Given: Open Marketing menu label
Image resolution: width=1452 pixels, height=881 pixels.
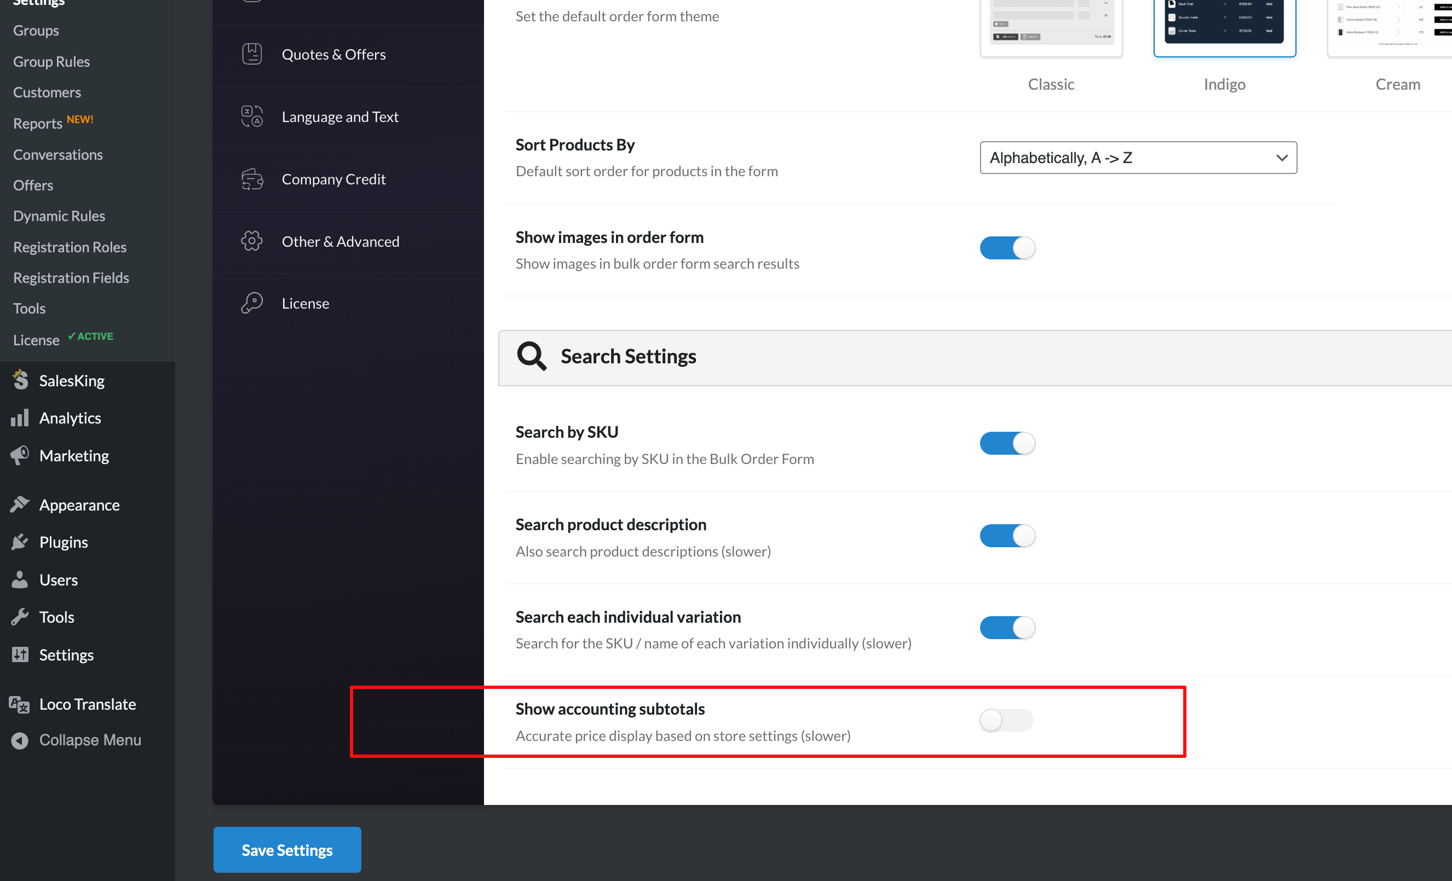Looking at the screenshot, I should point(74,455).
